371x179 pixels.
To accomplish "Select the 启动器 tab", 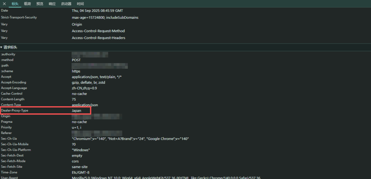I will [x=66, y=4].
